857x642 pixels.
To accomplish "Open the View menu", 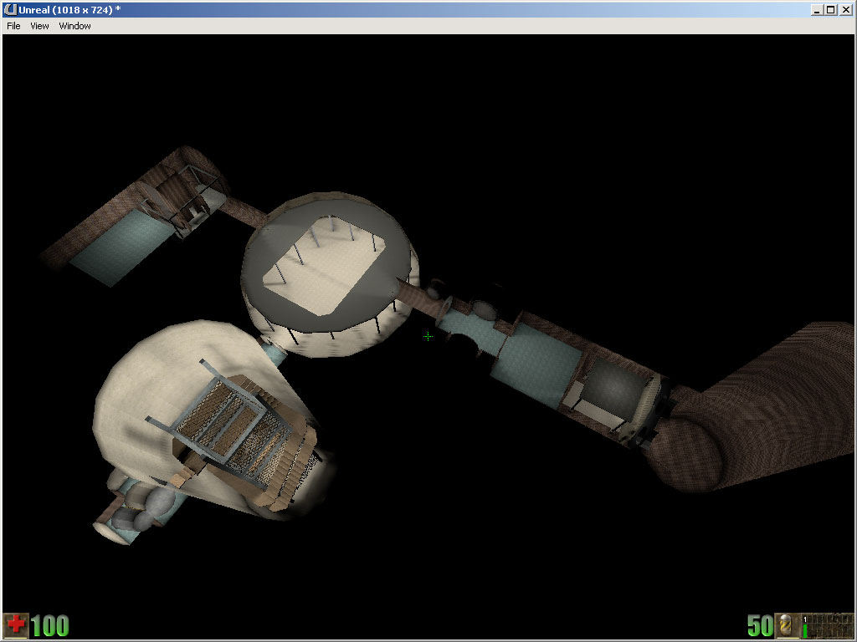I will [x=39, y=26].
